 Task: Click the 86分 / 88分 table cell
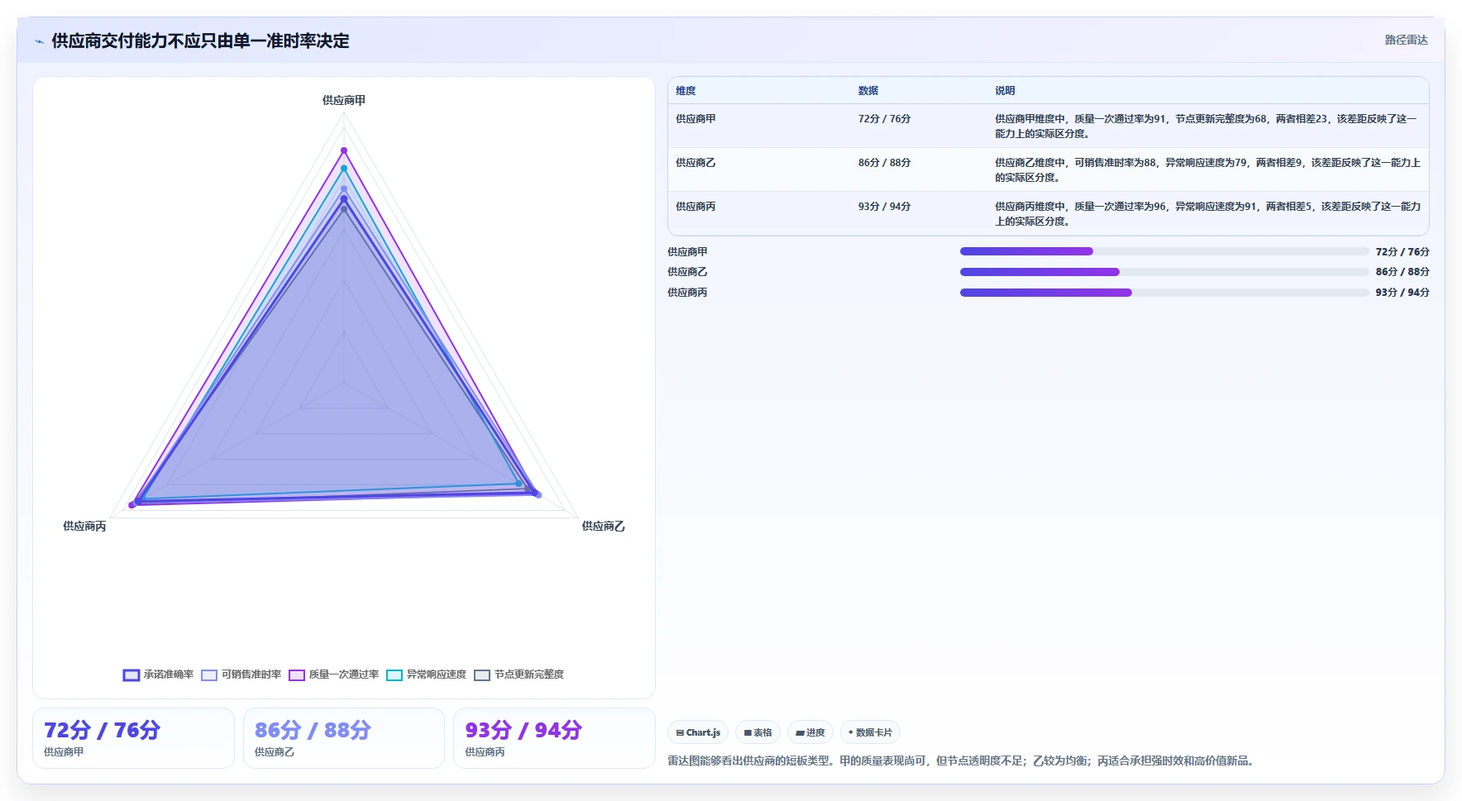coord(884,163)
